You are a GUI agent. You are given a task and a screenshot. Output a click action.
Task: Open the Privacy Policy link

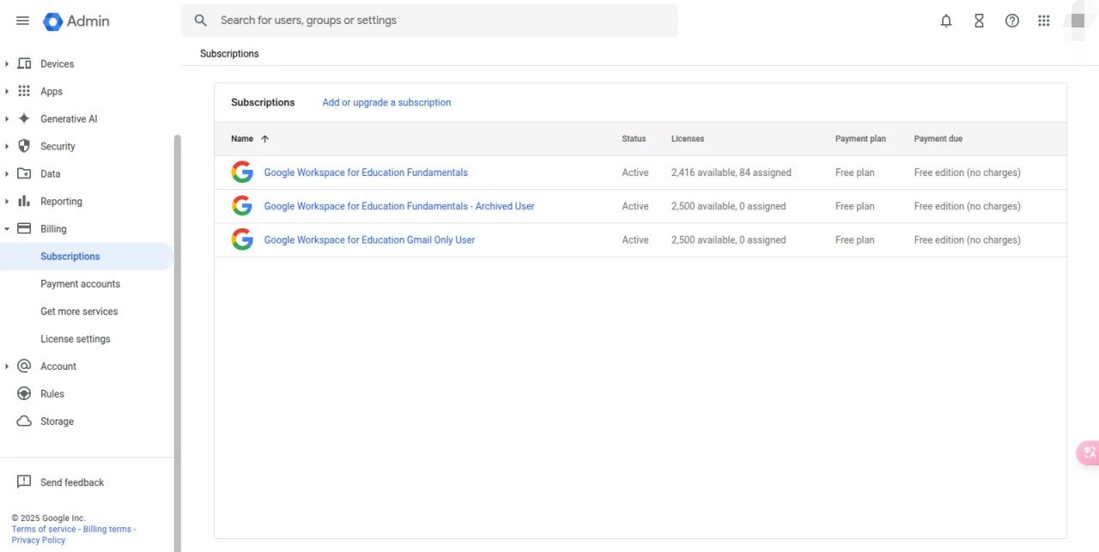click(39, 540)
